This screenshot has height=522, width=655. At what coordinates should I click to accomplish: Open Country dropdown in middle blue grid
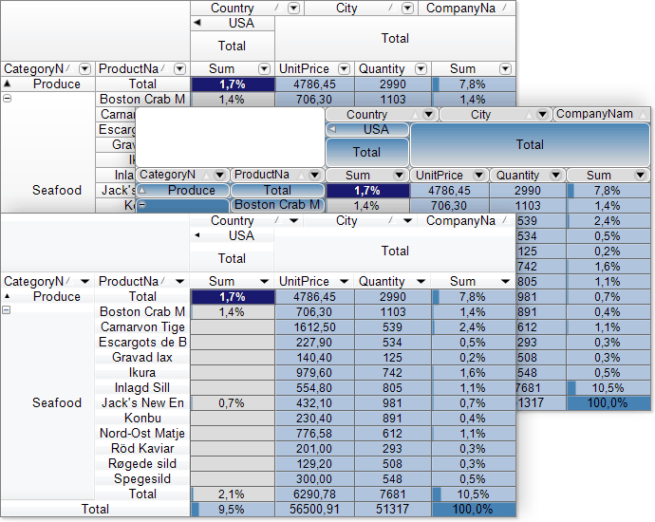[x=428, y=114]
